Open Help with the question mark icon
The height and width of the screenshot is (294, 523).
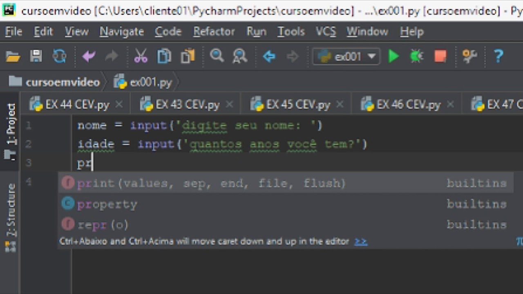click(498, 56)
